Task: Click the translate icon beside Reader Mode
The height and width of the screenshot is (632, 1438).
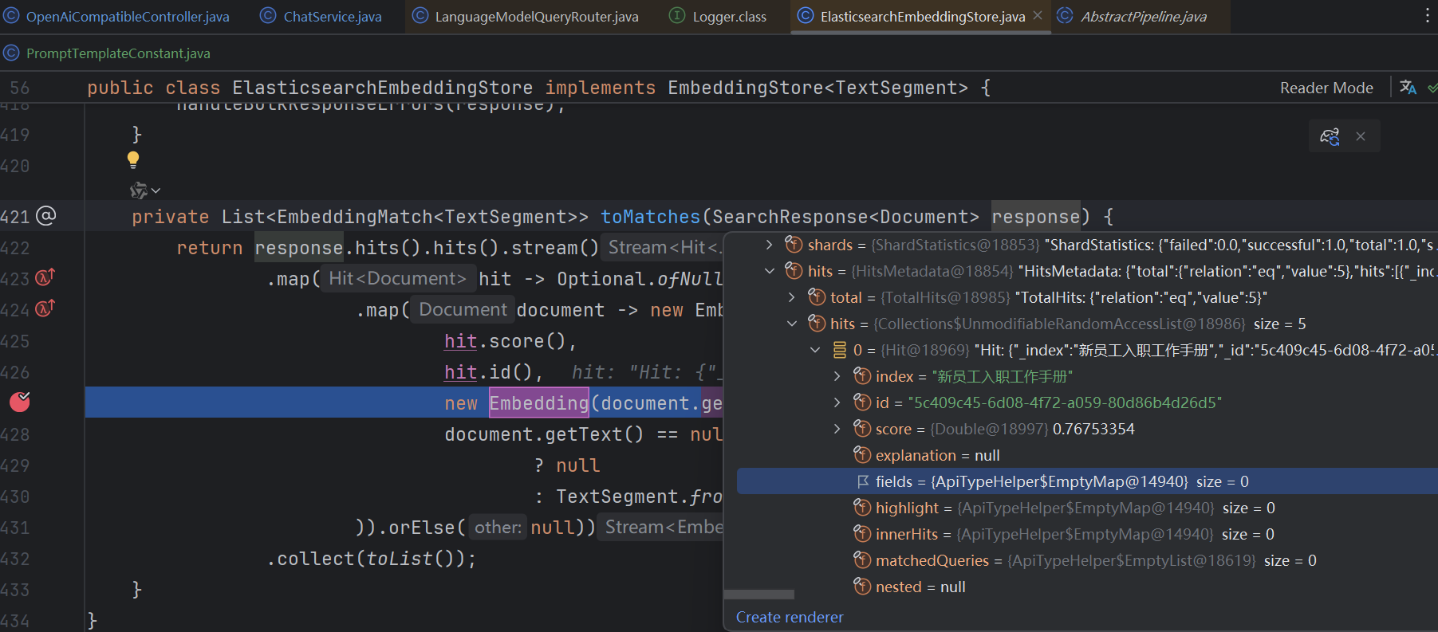Action: pyautogui.click(x=1408, y=88)
